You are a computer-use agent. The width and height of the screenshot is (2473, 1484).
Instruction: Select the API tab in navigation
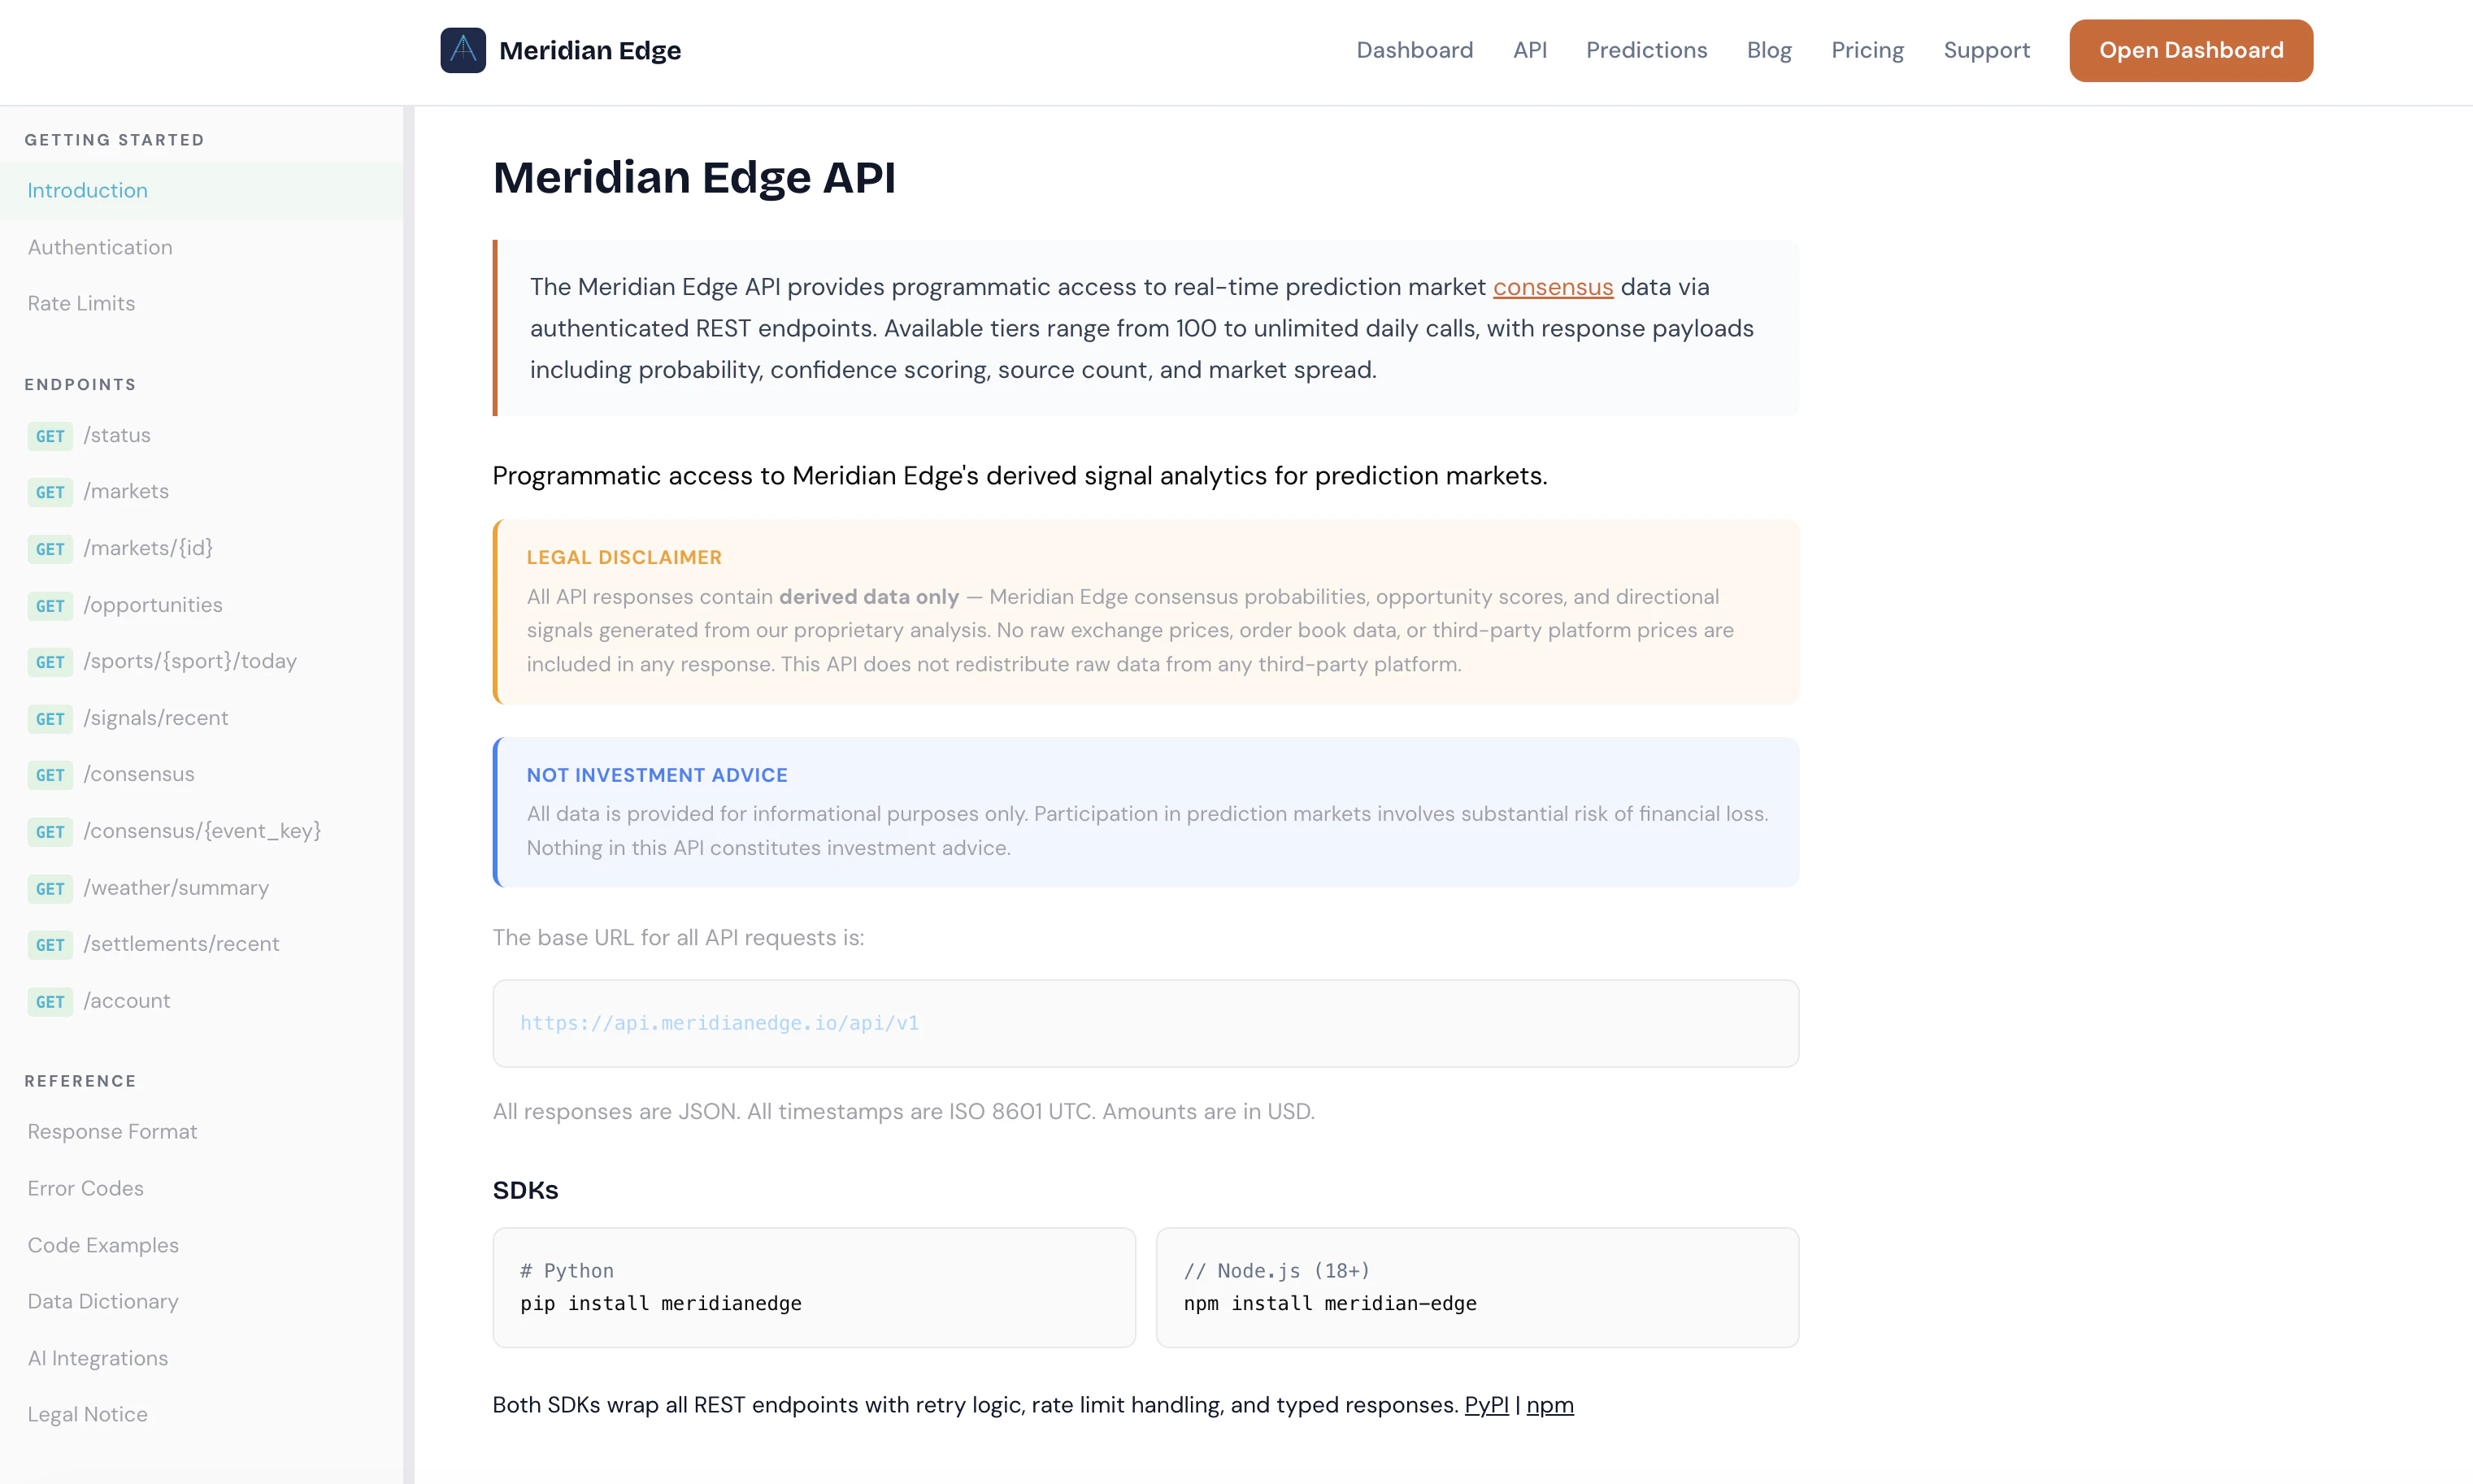(x=1529, y=50)
